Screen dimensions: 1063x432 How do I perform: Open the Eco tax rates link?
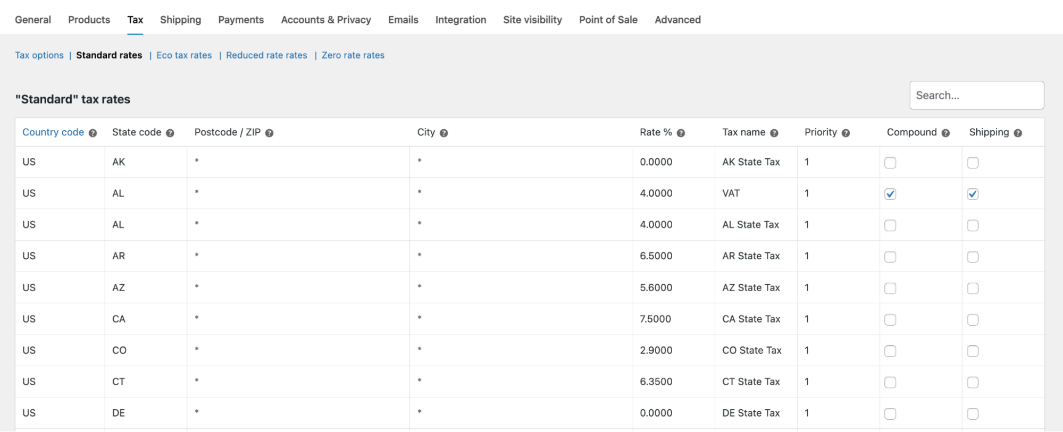click(x=184, y=55)
